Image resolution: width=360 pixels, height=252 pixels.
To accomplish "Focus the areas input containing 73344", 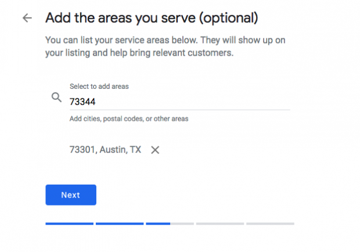I will pyautogui.click(x=174, y=102).
